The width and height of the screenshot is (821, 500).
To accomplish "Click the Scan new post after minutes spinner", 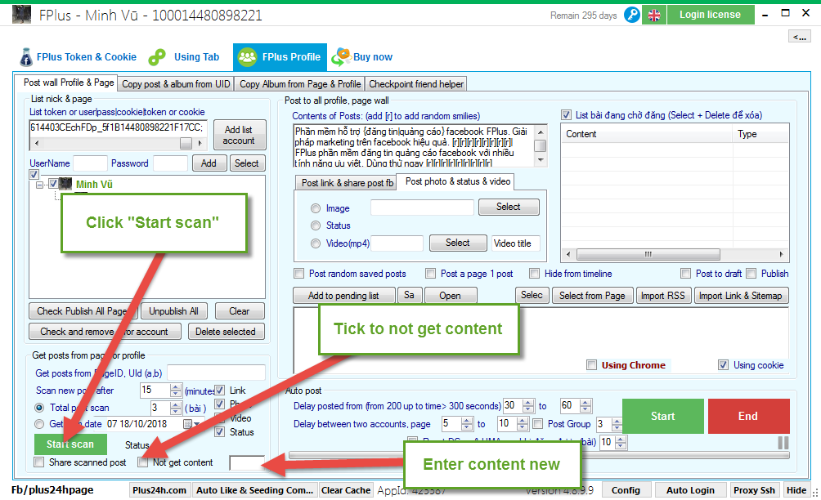I will [176, 391].
